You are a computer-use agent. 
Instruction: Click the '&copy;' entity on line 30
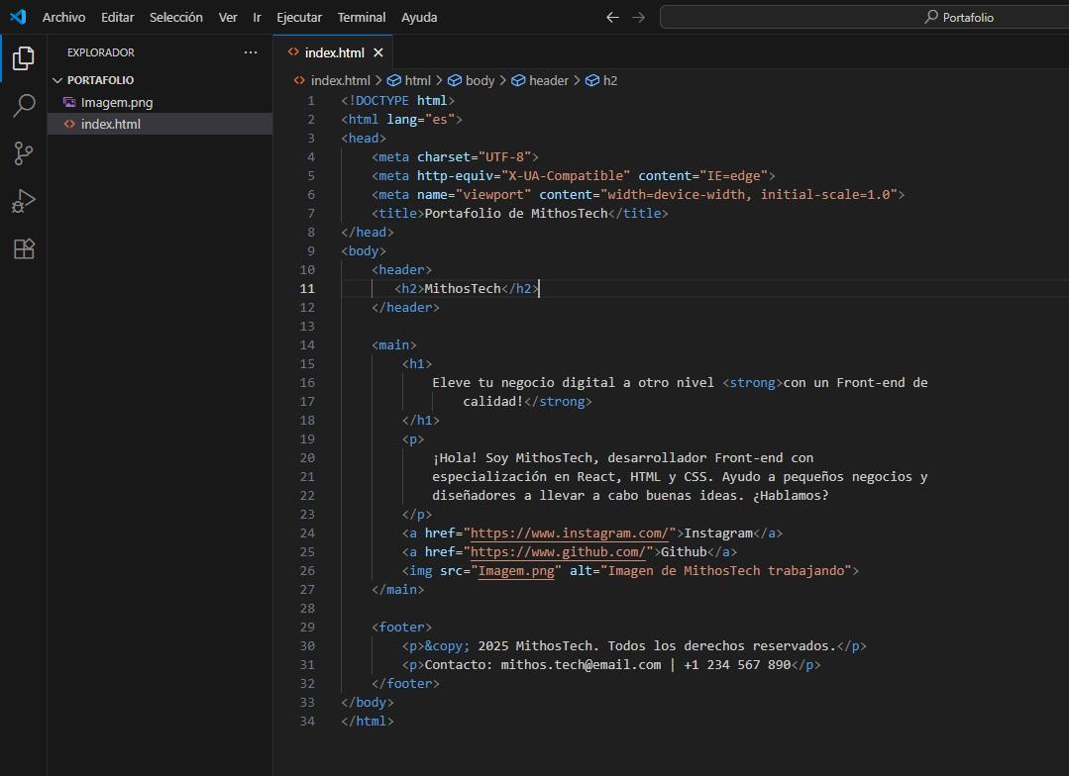[x=447, y=645]
